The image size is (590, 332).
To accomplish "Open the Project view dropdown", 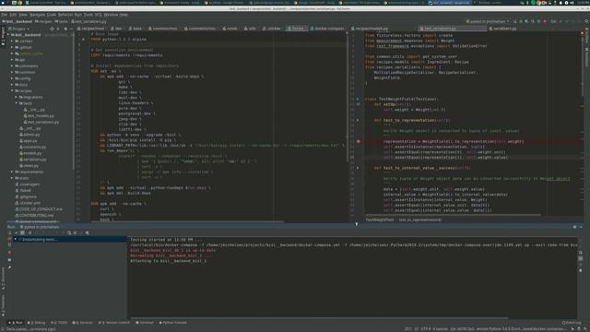I will click(x=18, y=29).
